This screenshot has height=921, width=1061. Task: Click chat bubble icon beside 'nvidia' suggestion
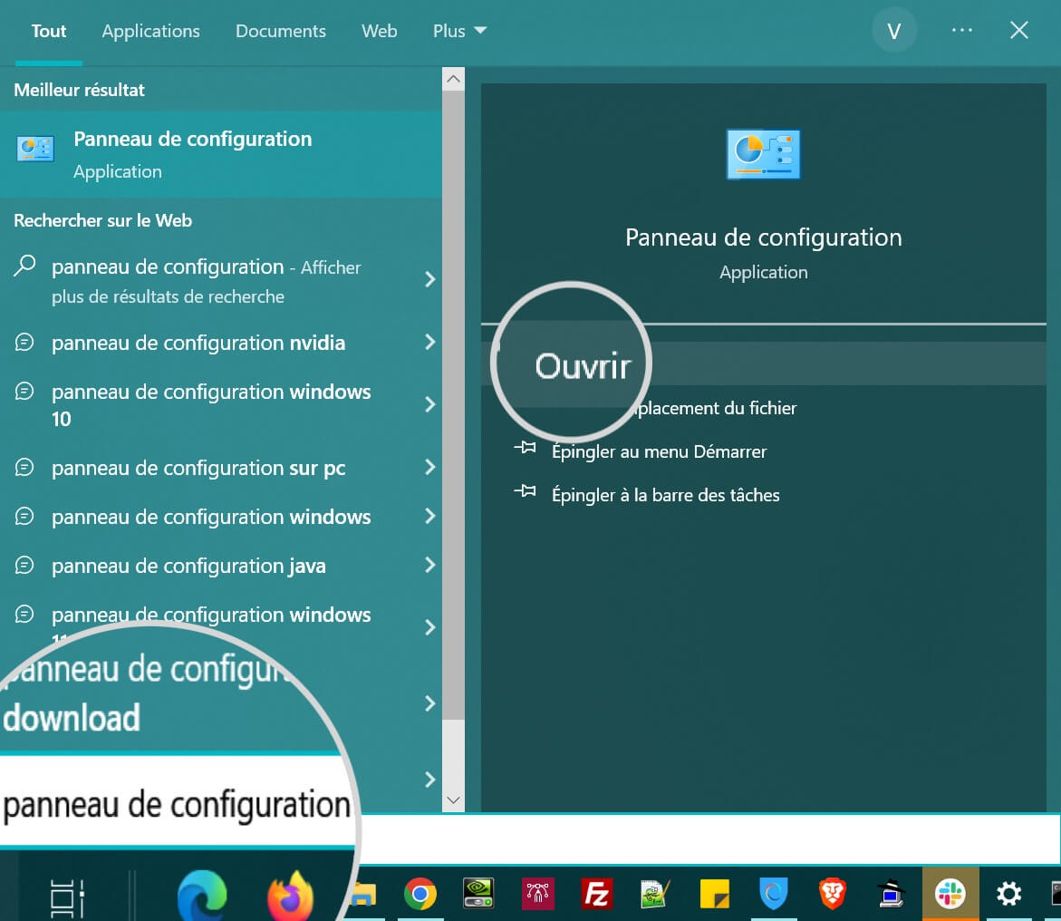(24, 342)
